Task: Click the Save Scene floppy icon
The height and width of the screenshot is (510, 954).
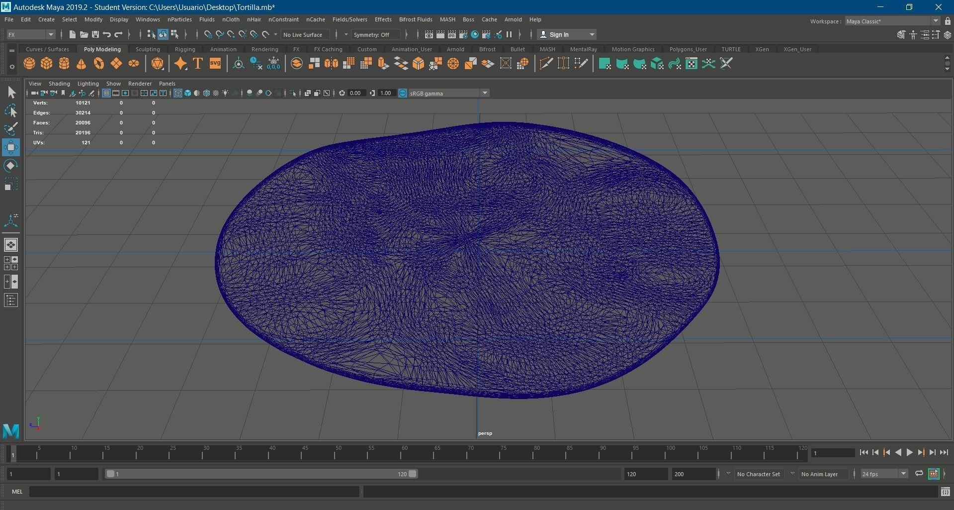Action: tap(95, 34)
